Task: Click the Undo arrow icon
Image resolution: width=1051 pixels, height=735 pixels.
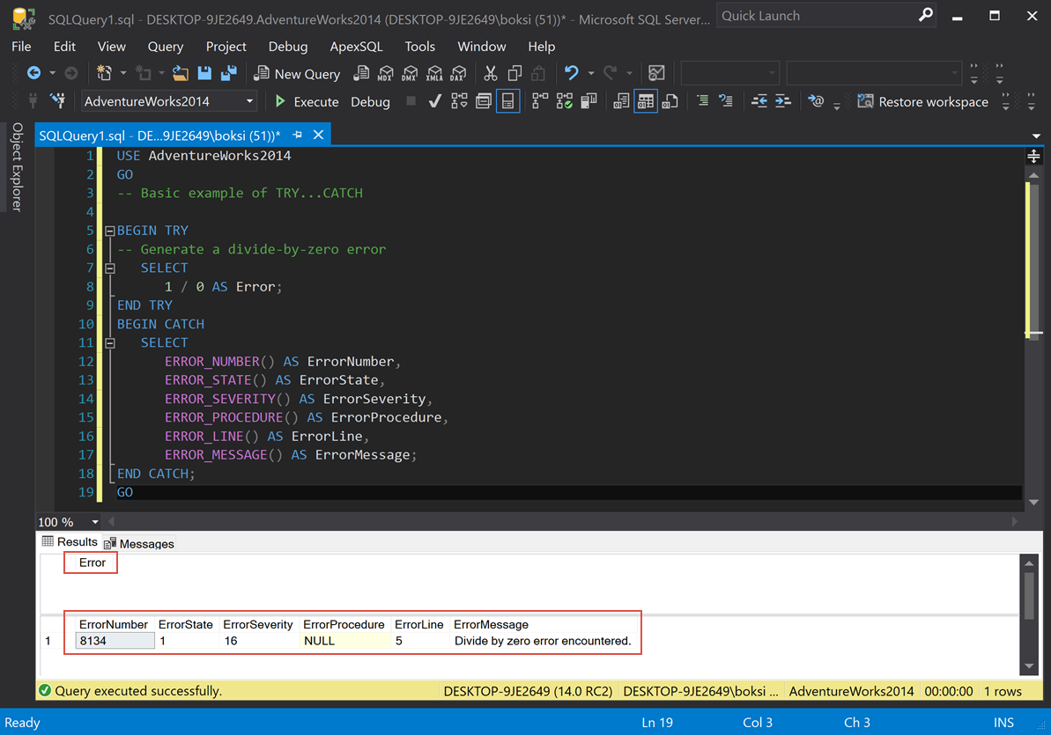Action: coord(572,74)
